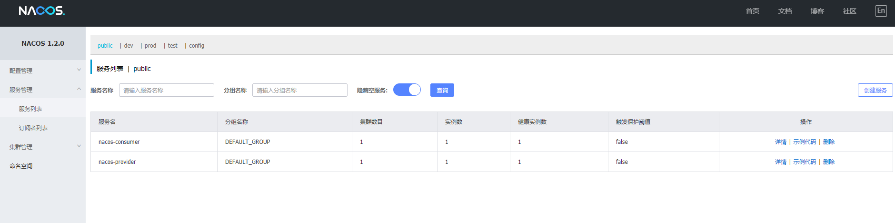
Task: Collapse the 服务管理 menu chevron
Action: (x=79, y=89)
